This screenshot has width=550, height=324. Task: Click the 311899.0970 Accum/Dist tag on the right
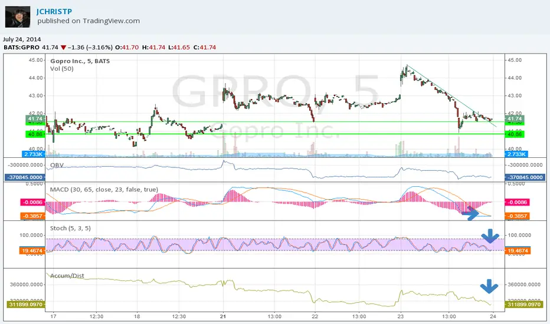(x=523, y=305)
